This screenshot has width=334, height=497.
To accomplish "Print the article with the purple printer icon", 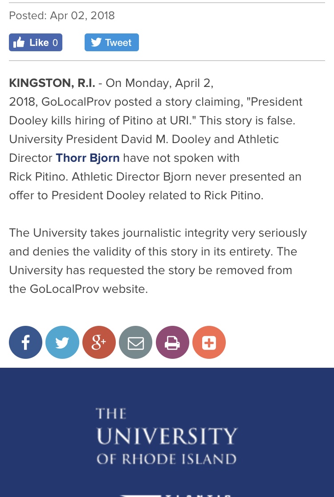I will [x=172, y=342].
